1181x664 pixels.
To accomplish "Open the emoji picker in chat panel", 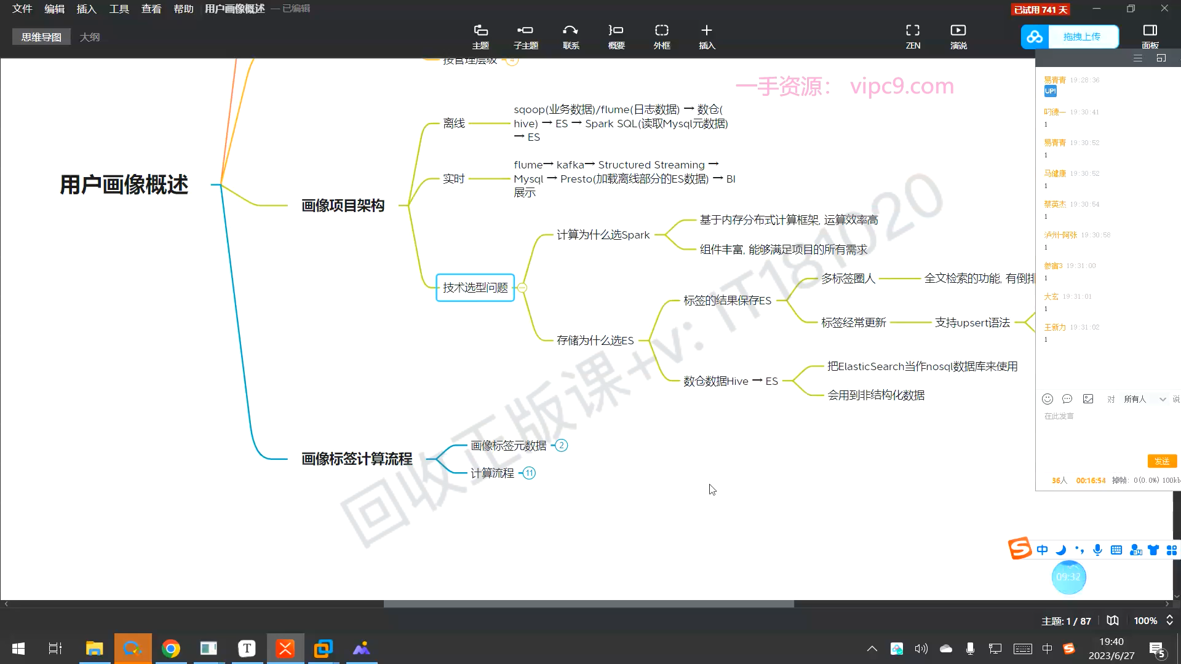I will 1048,399.
